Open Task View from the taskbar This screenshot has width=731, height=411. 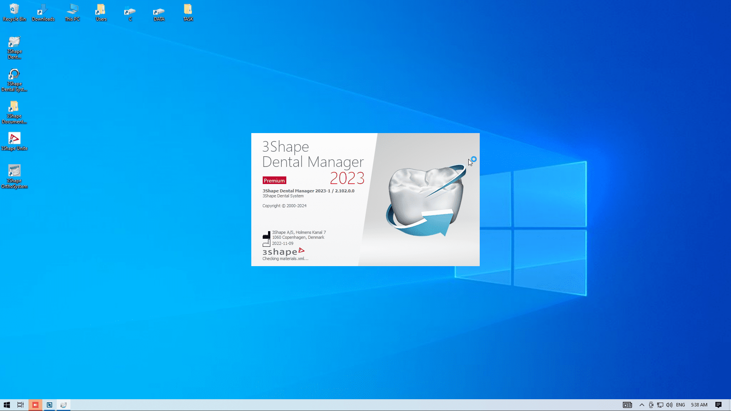coord(21,405)
